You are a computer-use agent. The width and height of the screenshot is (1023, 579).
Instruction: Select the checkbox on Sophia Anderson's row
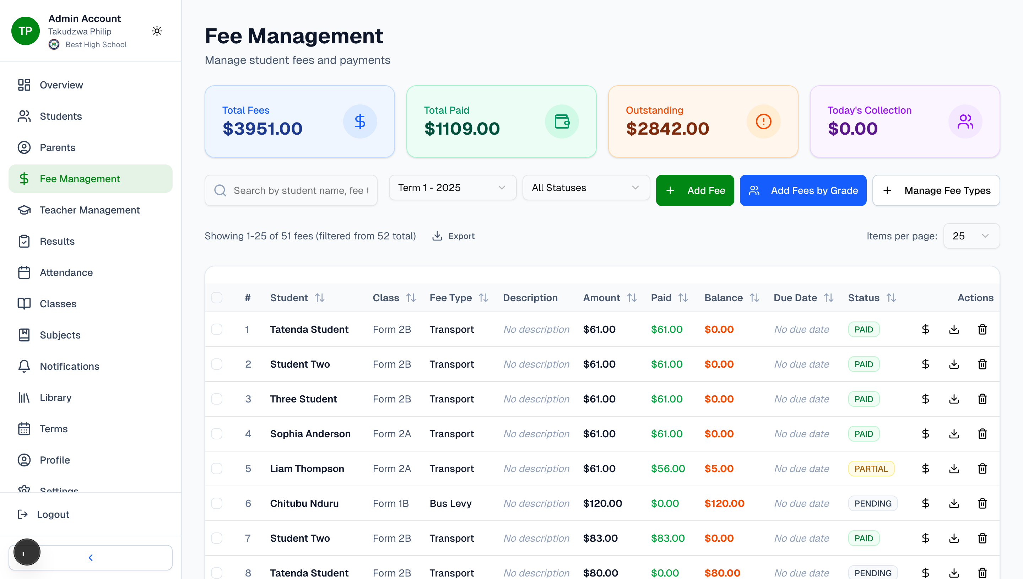(x=217, y=434)
